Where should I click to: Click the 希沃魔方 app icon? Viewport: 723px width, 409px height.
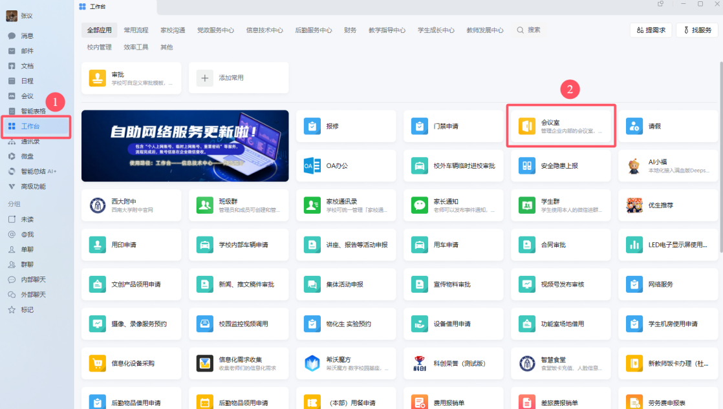coord(312,363)
